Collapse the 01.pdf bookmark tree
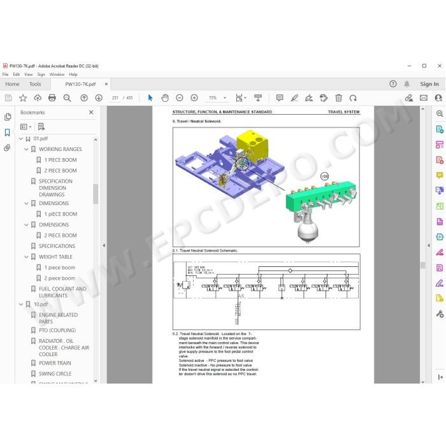The image size is (446, 446). 21,139
